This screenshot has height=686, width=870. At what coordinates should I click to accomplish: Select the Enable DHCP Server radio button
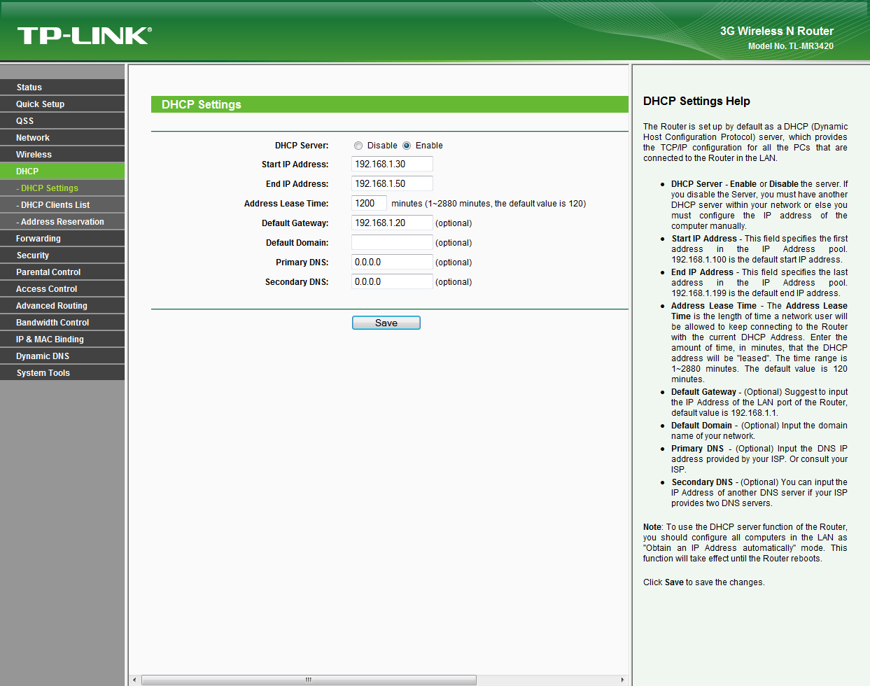click(x=407, y=146)
